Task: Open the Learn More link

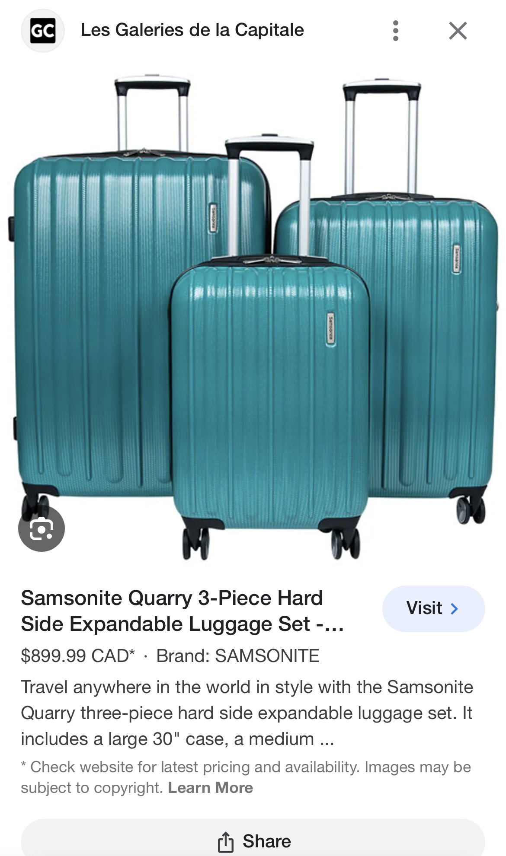Action: tap(210, 788)
